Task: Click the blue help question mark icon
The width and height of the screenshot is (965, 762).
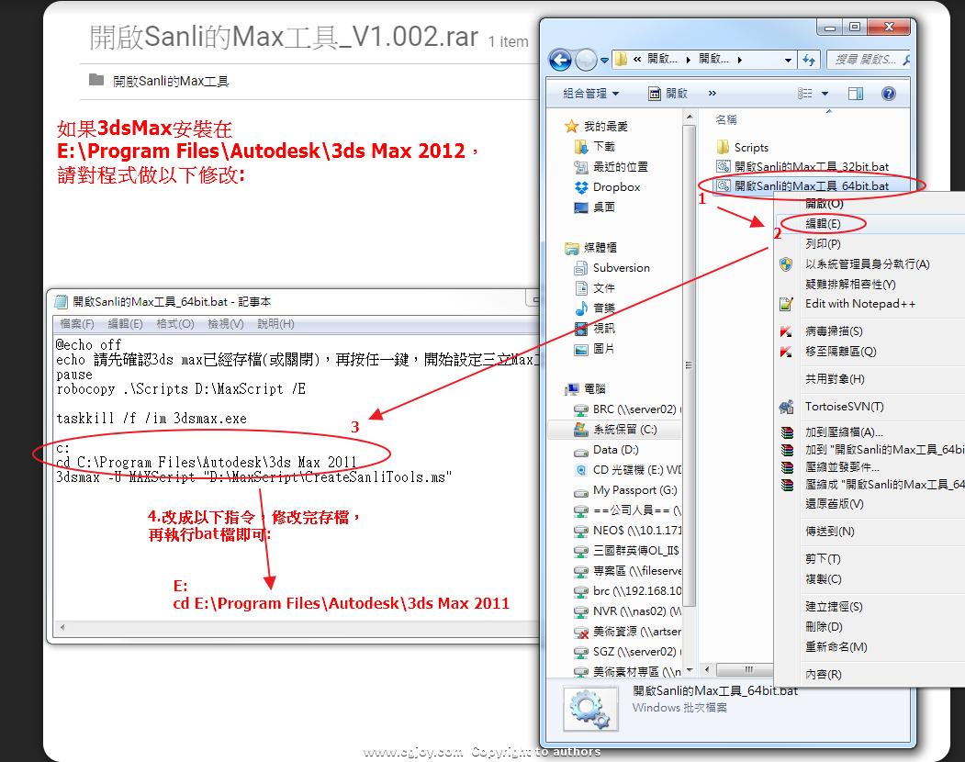Action: 888,94
